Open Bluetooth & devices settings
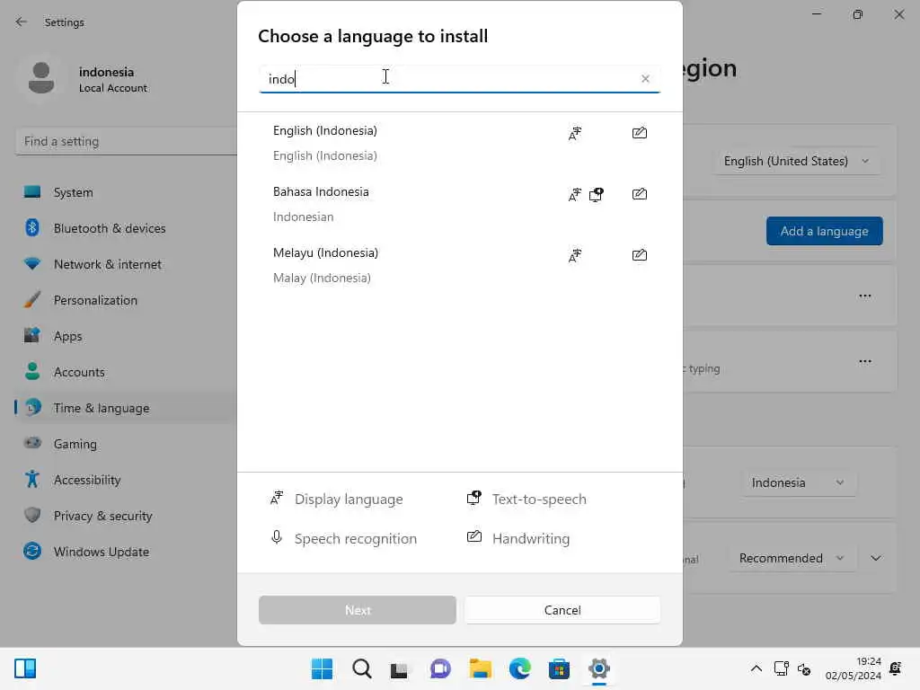The height and width of the screenshot is (690, 920). [126, 227]
